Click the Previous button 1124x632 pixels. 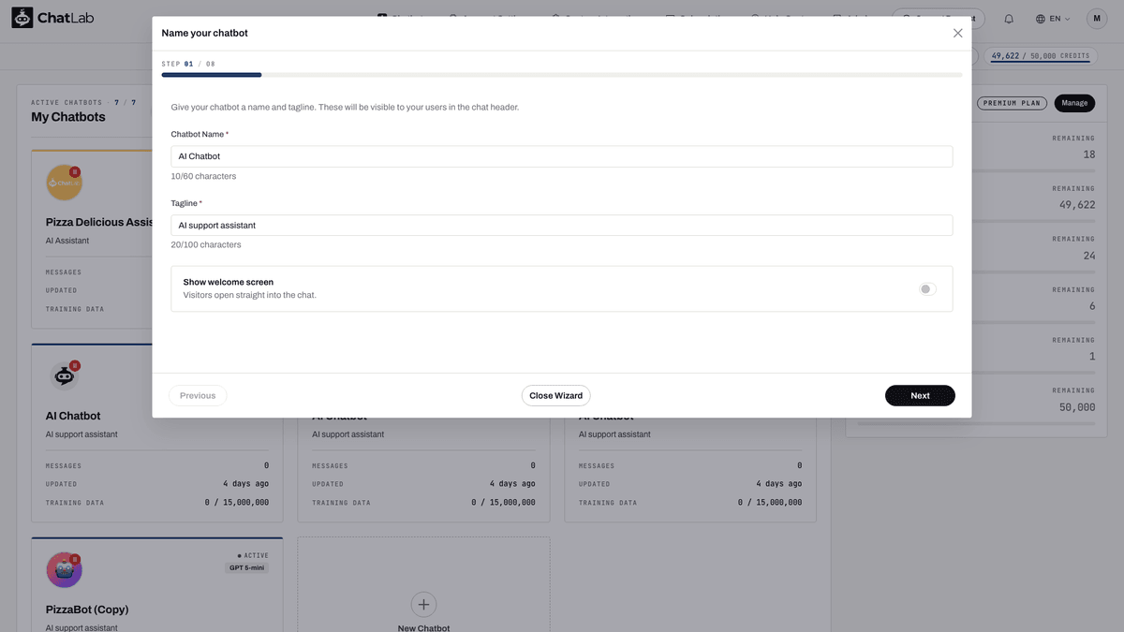(x=198, y=395)
